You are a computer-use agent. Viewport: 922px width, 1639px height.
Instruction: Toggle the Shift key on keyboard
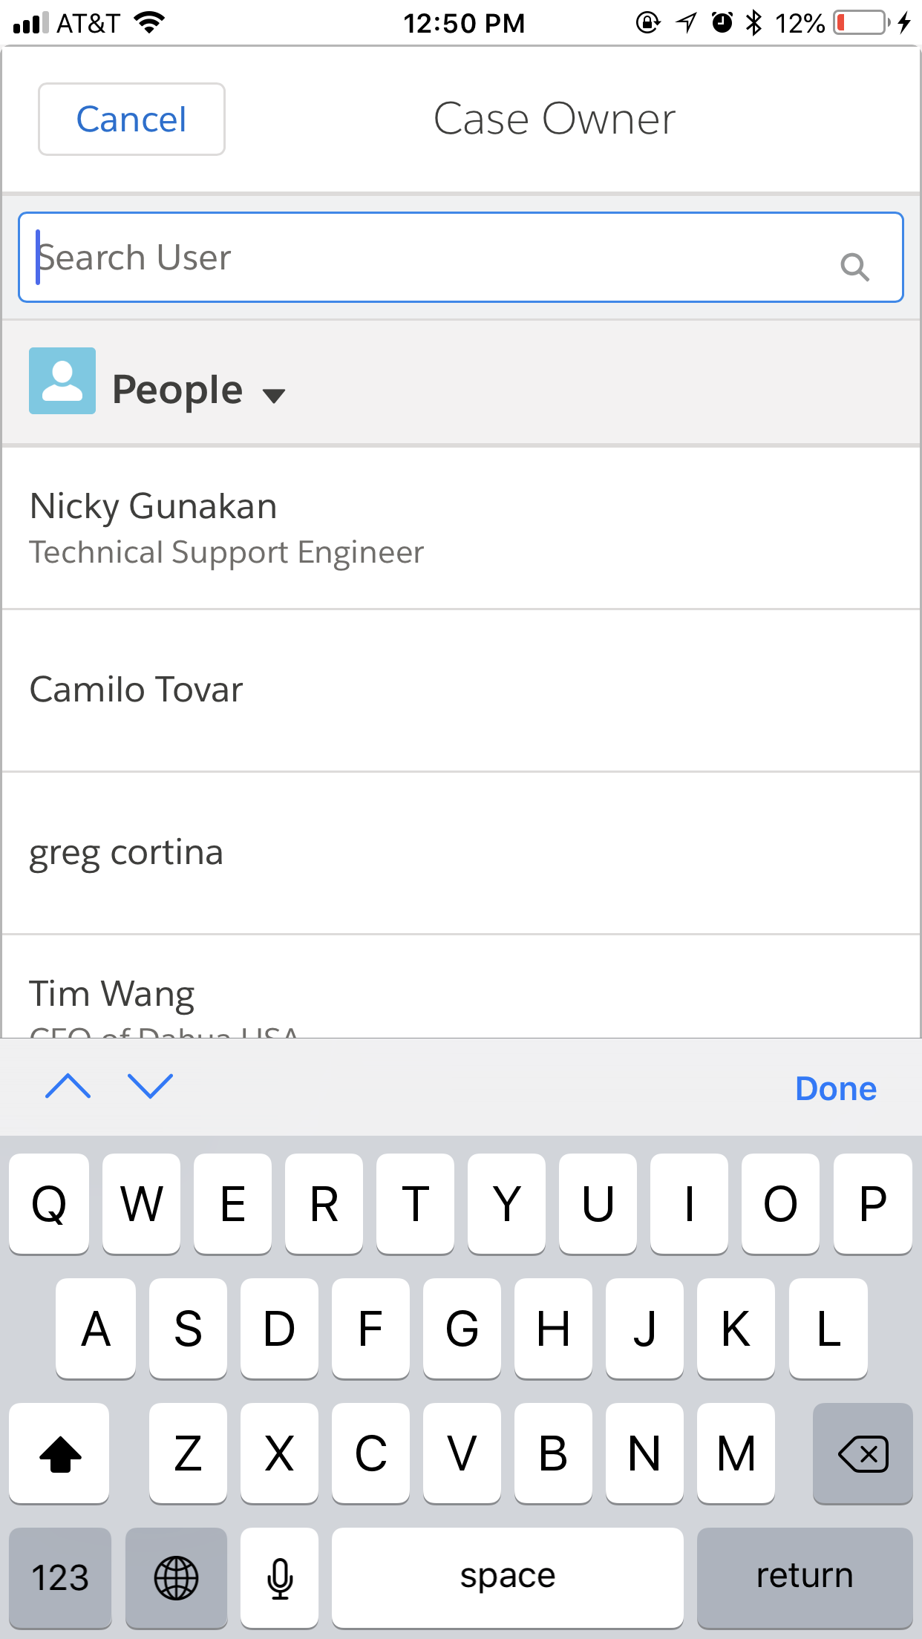tap(59, 1453)
